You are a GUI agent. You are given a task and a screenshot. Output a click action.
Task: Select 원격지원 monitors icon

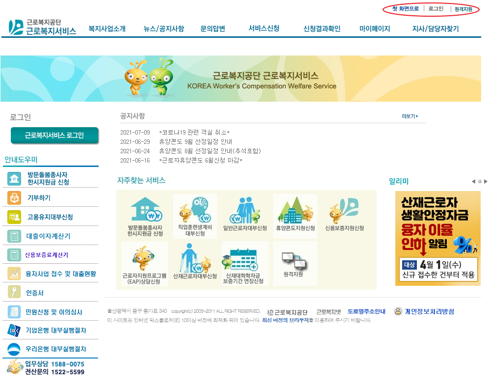[x=294, y=264]
